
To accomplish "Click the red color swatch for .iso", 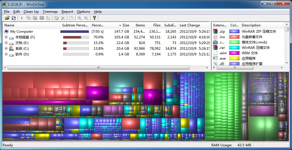I will (x=234, y=37).
